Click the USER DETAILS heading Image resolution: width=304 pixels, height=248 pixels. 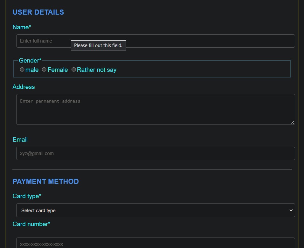tap(38, 12)
